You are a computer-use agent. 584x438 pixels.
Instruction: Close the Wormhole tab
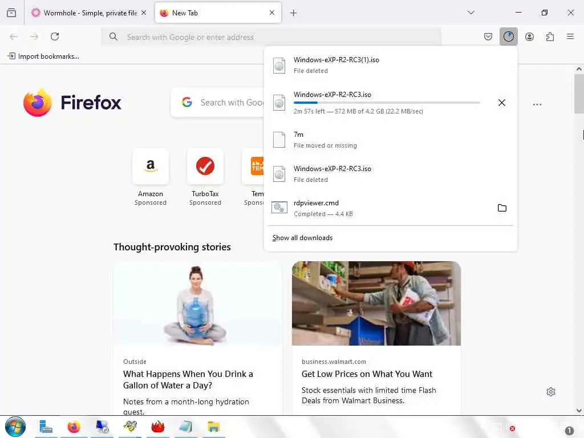pos(144,13)
